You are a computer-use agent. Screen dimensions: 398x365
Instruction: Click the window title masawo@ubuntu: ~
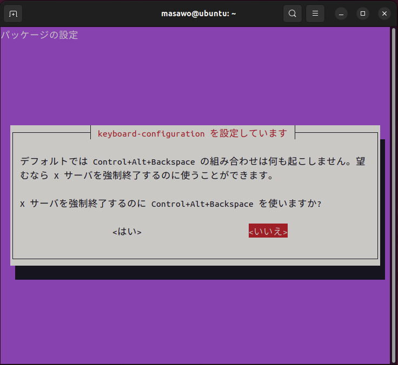198,13
